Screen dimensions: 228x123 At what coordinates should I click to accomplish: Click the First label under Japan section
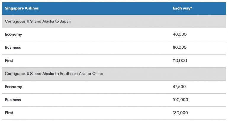(x=9, y=60)
